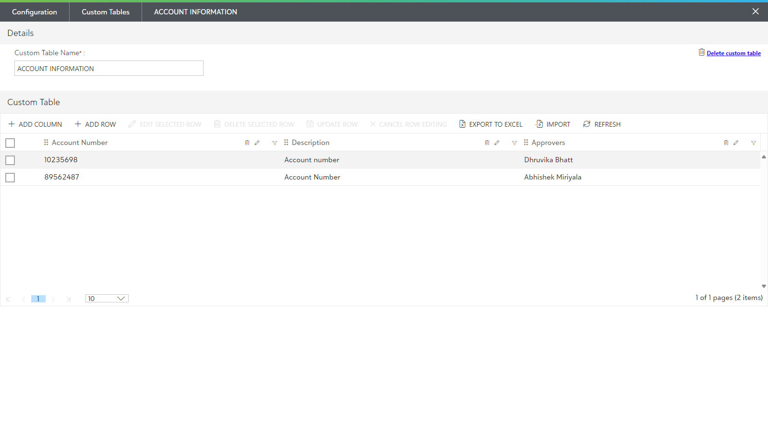Delete the Account Number column via trash icon
The image size is (768, 432).
(x=247, y=143)
